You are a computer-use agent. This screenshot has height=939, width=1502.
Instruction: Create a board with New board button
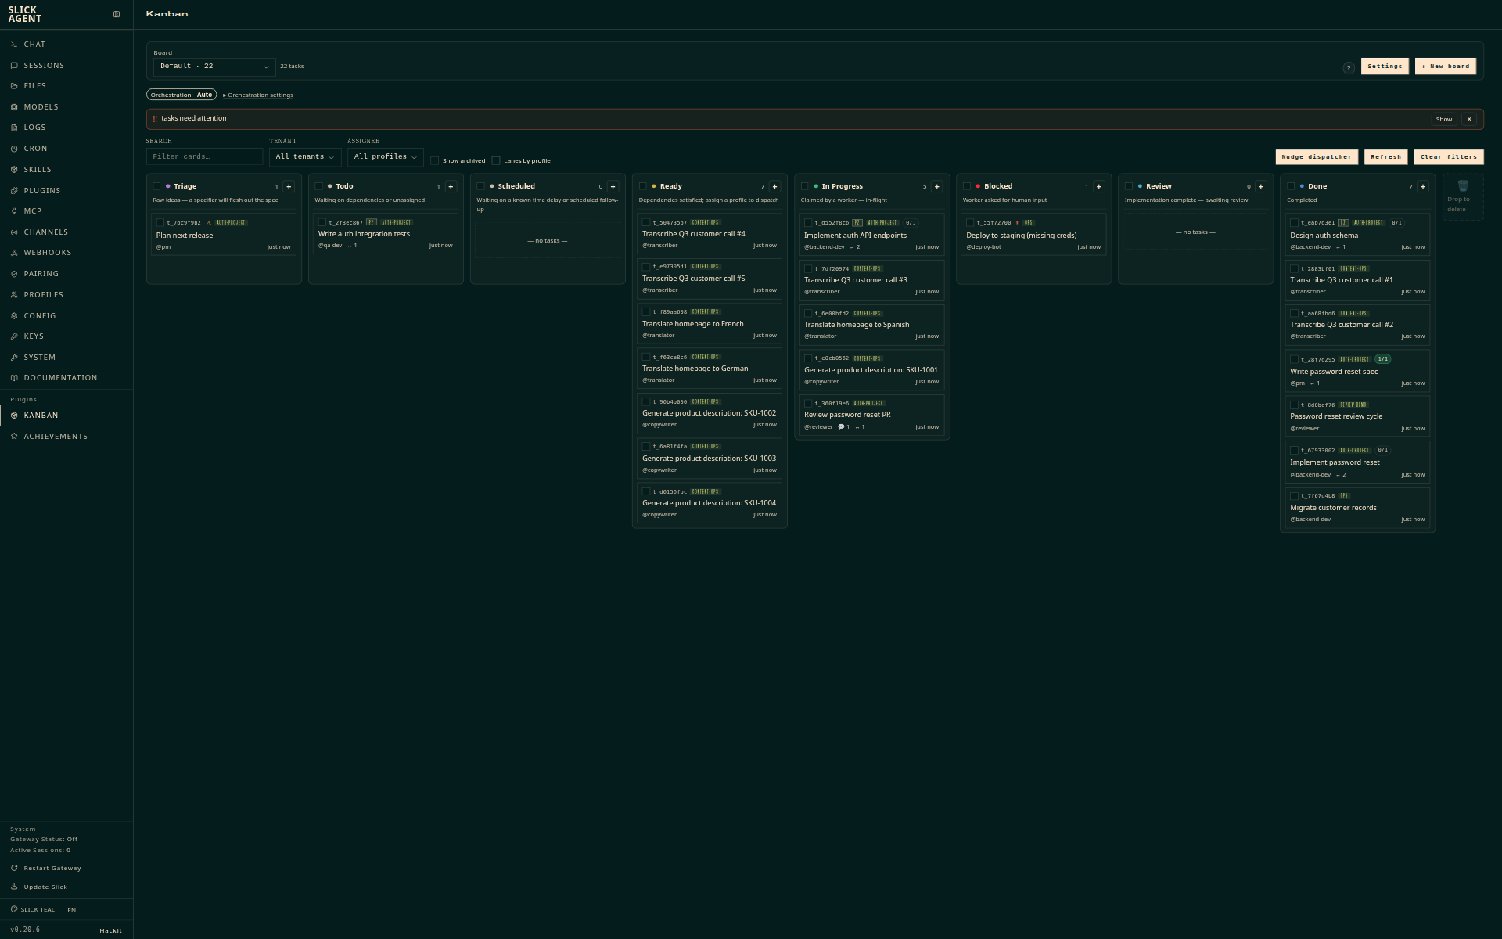[1446, 67]
